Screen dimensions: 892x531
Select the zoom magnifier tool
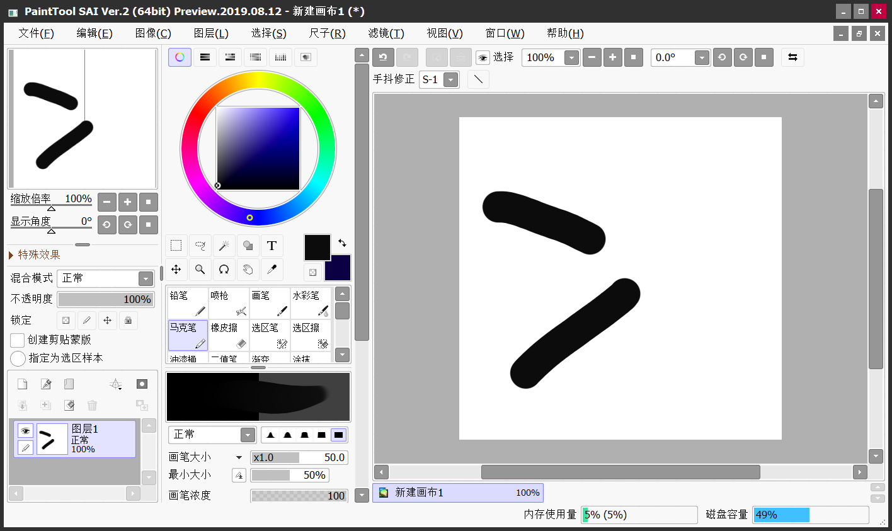tap(200, 270)
